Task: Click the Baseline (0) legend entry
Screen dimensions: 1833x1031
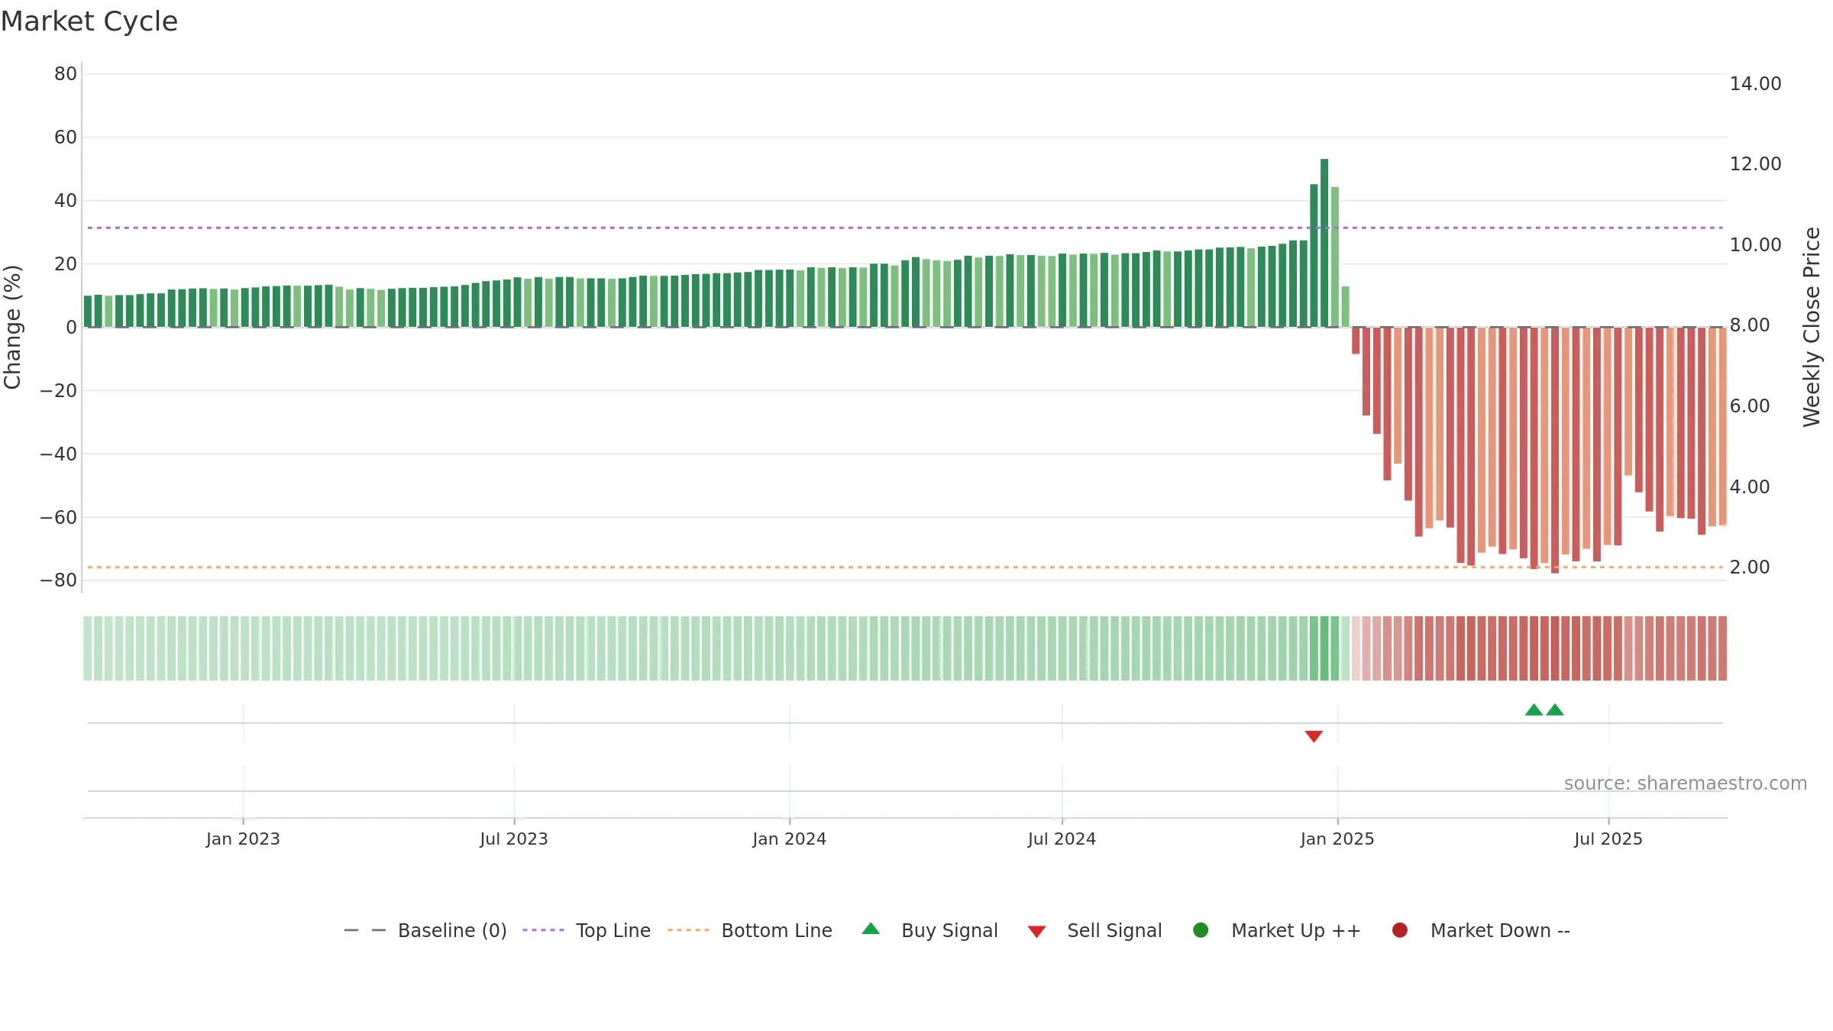Action: 425,930
